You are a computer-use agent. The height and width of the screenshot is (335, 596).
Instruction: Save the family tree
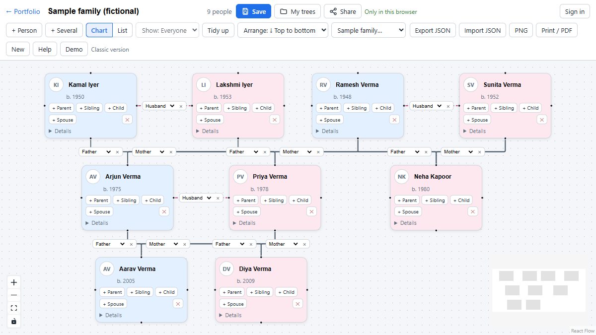(253, 11)
